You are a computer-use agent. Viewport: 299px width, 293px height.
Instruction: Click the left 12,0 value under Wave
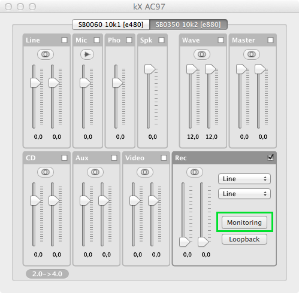pos(193,137)
